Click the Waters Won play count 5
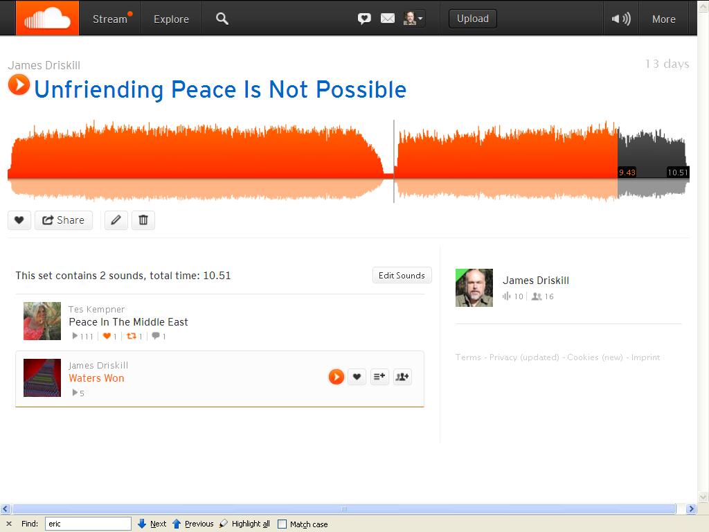Viewport: 709px width, 532px height. click(78, 393)
